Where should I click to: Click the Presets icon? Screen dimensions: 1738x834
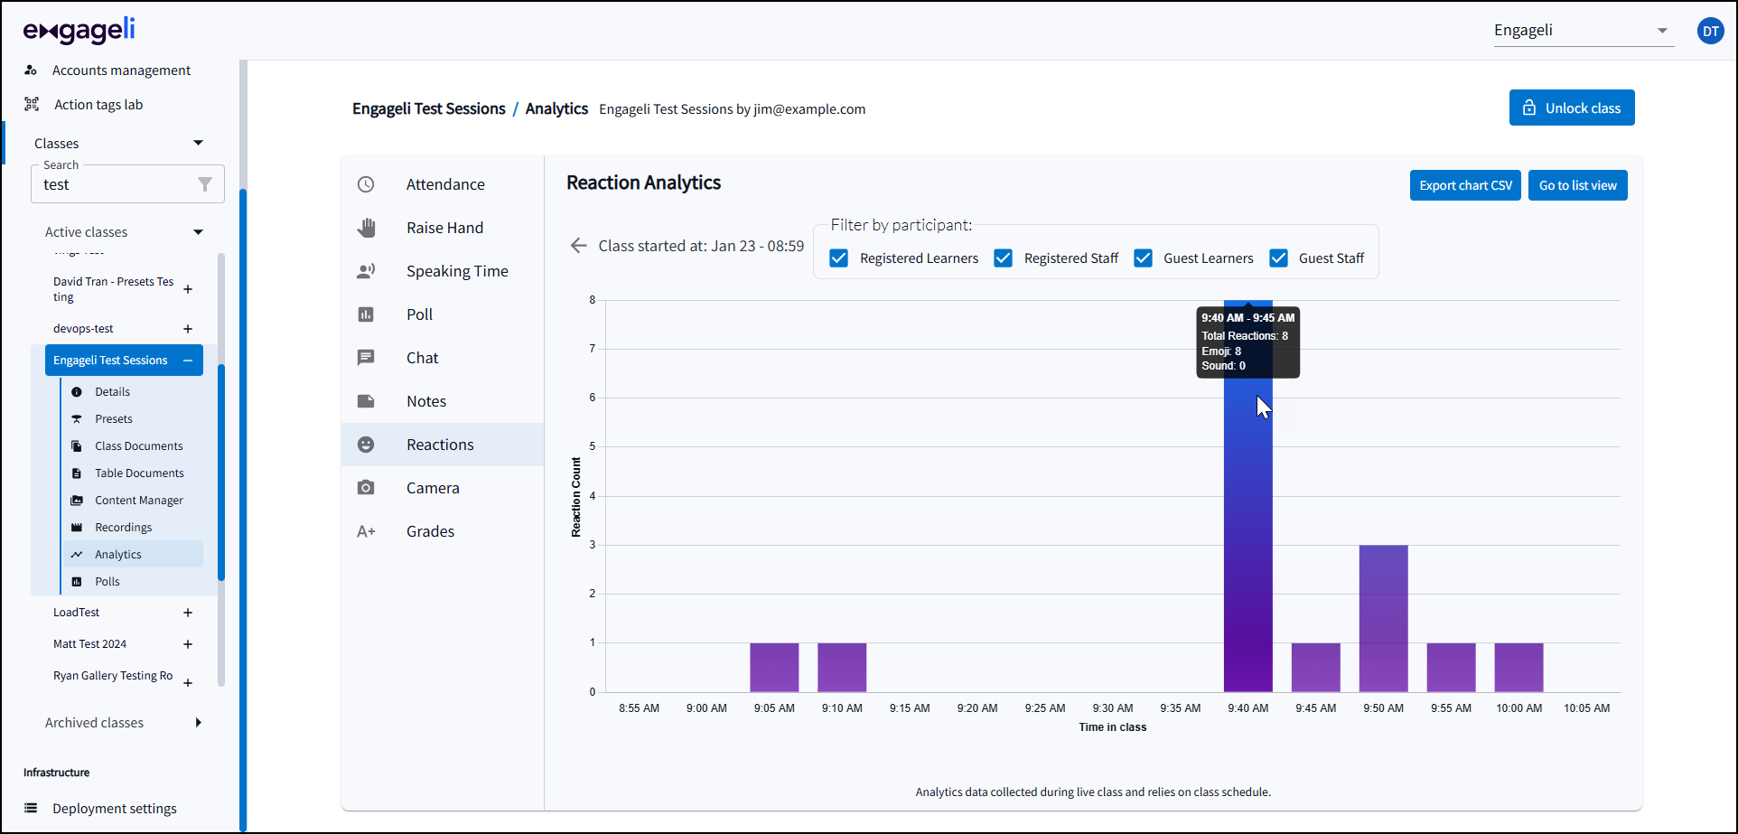77,419
